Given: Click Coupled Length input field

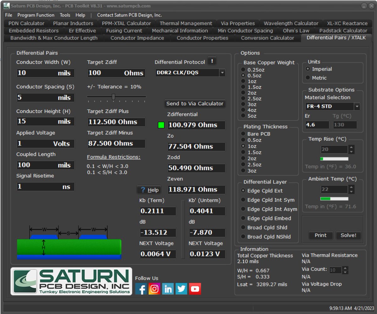Looking at the screenshot, I should tap(46, 165).
